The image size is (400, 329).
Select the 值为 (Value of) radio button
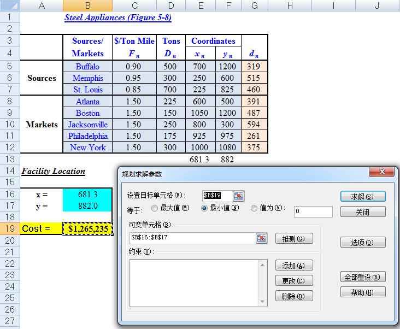255,208
